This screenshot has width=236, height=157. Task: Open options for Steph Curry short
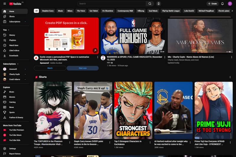pos(110,143)
